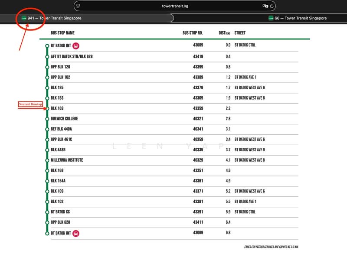Click the reload icon in address bar
The width and height of the screenshot is (347, 257).
272,6
